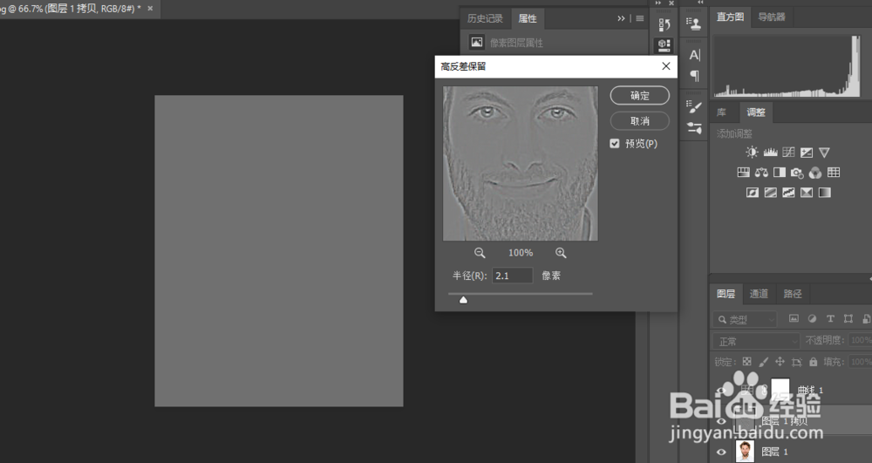872x463 pixels.
Task: Add a Curves adjustment from Adjustments panel
Action: 788,153
